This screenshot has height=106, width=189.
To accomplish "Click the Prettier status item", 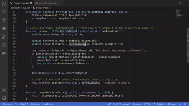I will click(171, 104).
